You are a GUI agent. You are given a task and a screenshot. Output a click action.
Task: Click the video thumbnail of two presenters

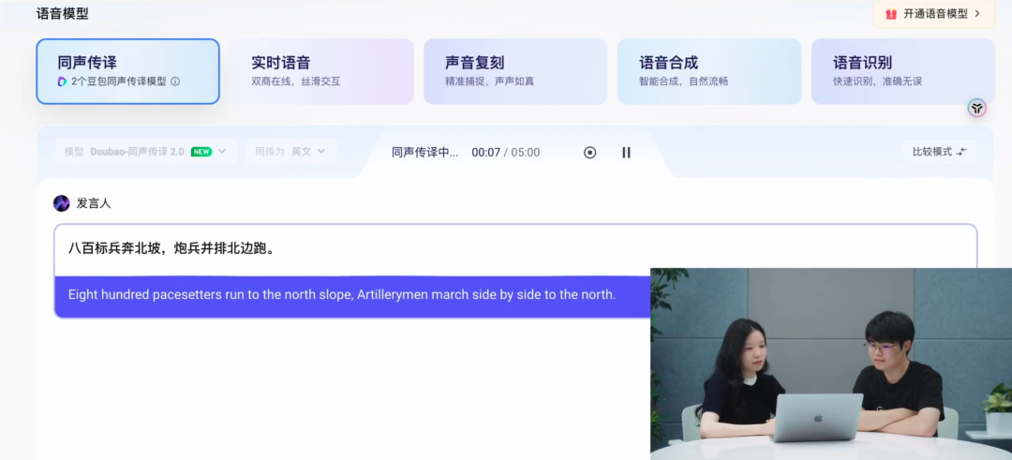830,364
